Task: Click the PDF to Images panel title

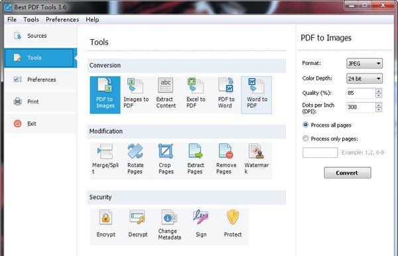Action: (326, 38)
